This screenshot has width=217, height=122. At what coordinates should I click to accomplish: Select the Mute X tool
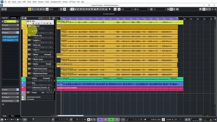(x=89, y=9)
